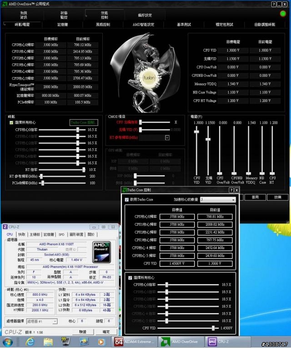Select the 效能控制 main tab
Screen dimensions: 291x348
point(104,15)
